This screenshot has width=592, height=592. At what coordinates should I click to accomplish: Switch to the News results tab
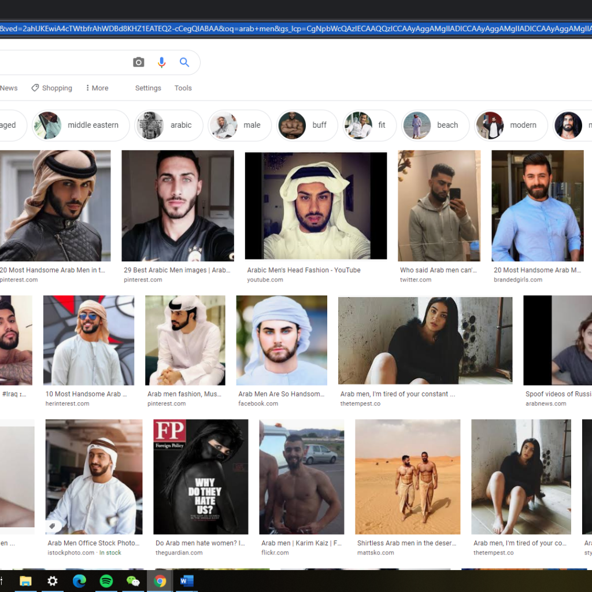coord(9,88)
